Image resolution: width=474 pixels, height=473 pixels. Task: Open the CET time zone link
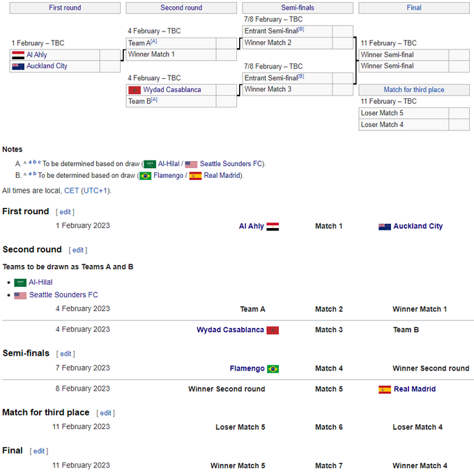tap(71, 190)
